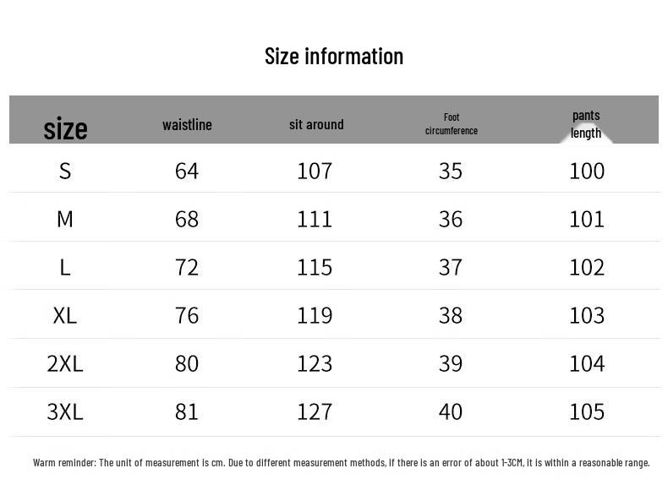Click the M size row label
The image size is (668, 501).
pyautogui.click(x=65, y=219)
